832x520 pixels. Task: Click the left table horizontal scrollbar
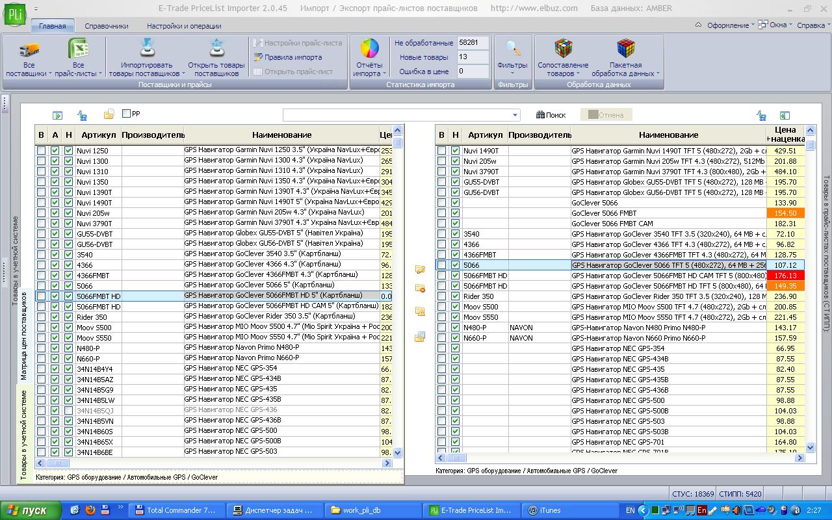pyautogui.click(x=214, y=463)
